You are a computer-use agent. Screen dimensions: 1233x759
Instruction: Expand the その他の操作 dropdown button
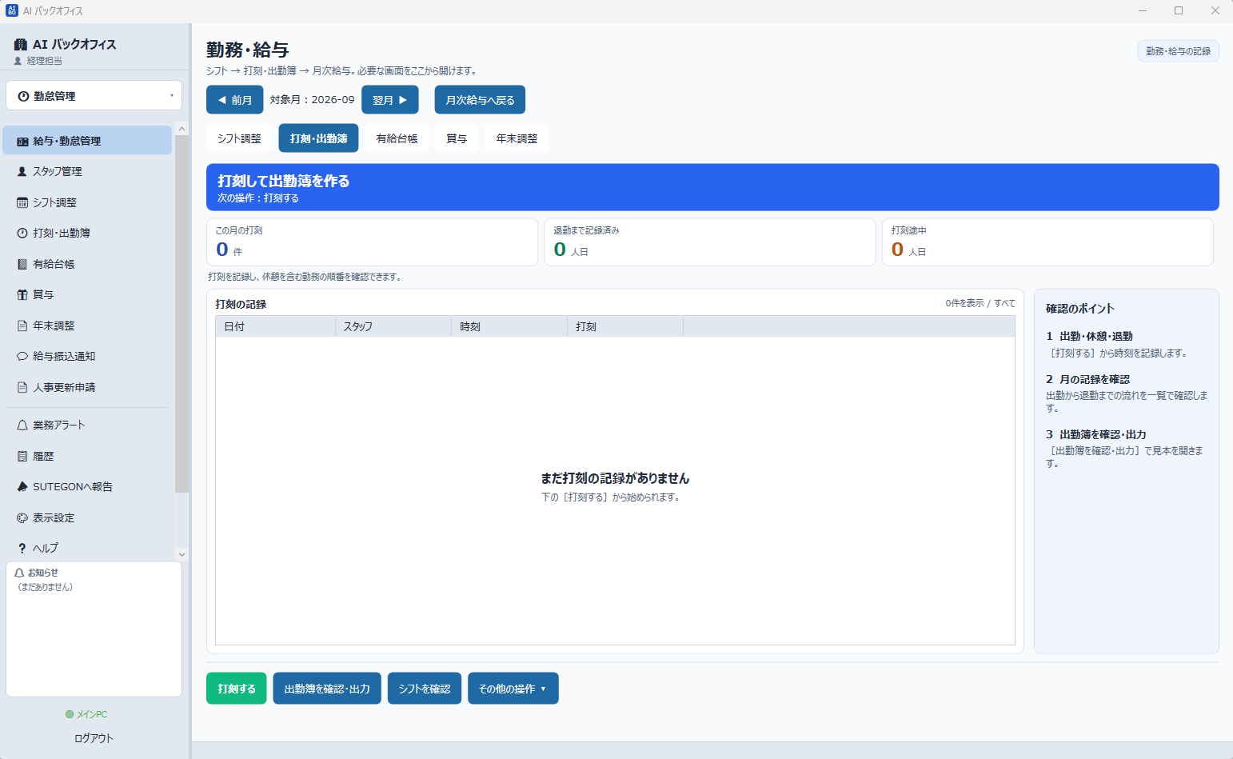pos(513,689)
